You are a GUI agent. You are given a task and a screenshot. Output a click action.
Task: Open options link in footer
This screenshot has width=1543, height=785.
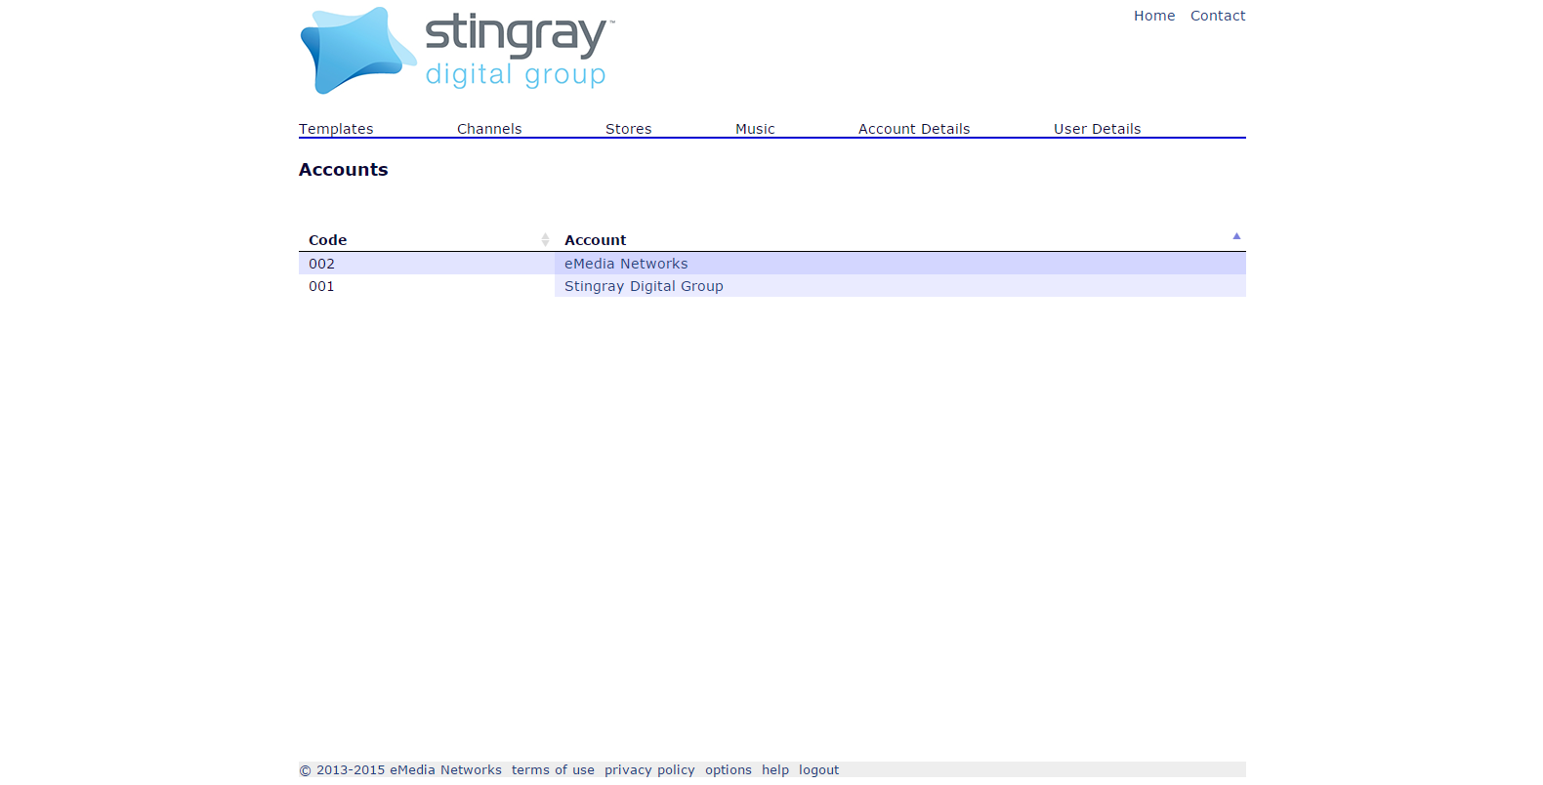tap(729, 770)
